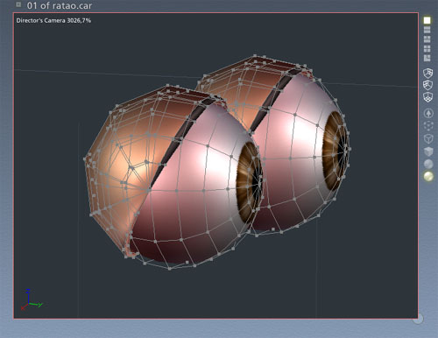This screenshot has width=438, height=338.
Task: Click the small square icon beside window title
Action: point(18,4)
